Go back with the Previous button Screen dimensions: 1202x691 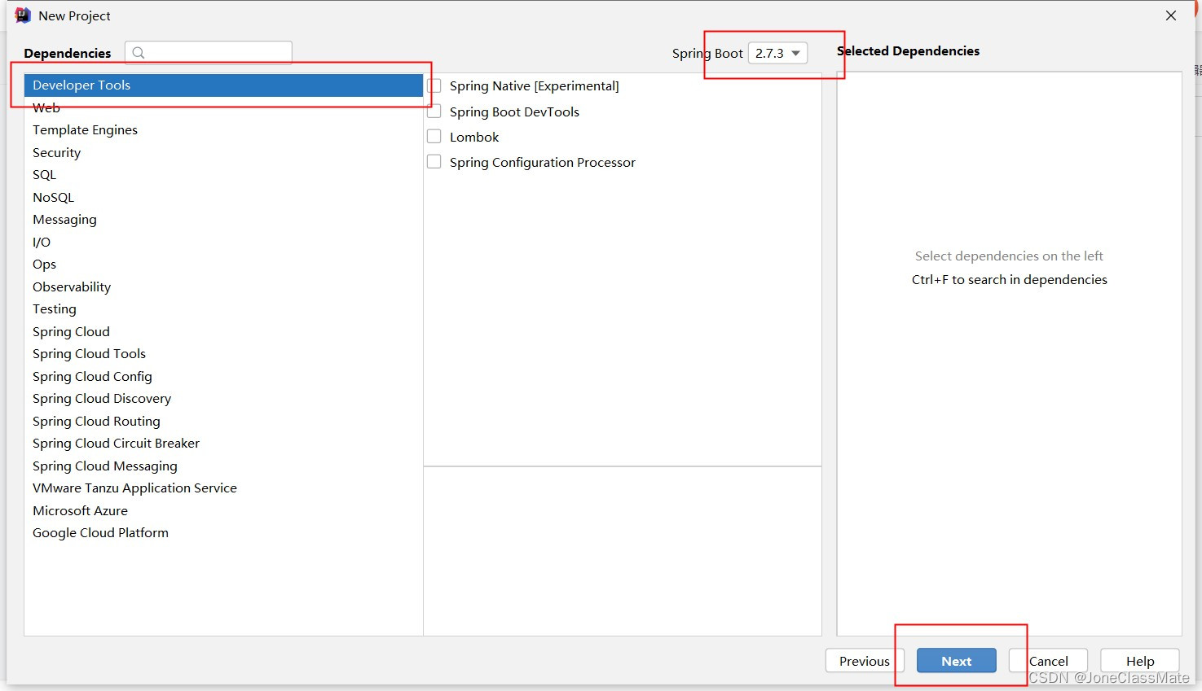click(865, 661)
